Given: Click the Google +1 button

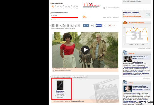Looking at the screenshot, I should pos(110,25).
